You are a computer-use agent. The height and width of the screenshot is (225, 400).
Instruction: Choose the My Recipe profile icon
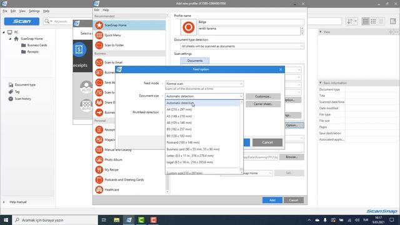[x=99, y=169]
